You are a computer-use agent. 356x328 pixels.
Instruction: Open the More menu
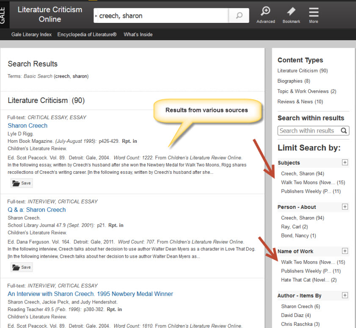(314, 15)
